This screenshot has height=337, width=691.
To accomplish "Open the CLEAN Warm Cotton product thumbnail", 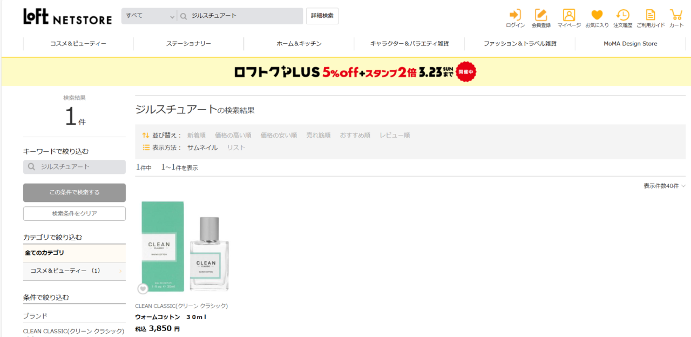I will [186, 247].
